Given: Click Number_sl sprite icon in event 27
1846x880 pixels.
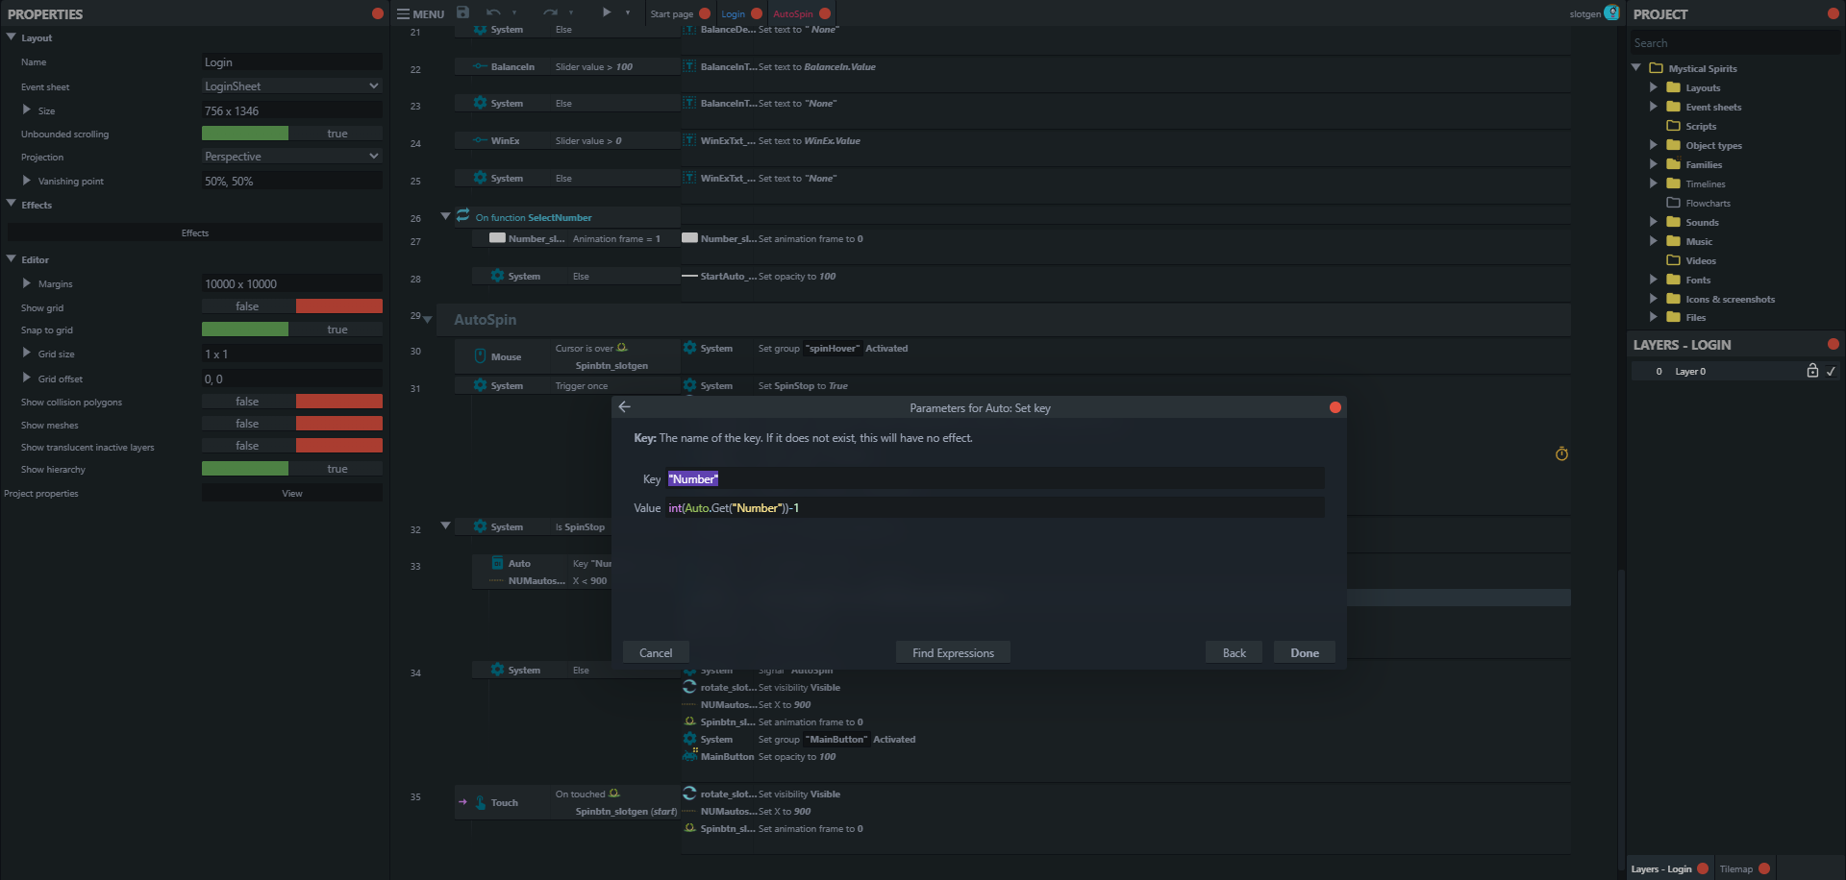Looking at the screenshot, I should 497,238.
